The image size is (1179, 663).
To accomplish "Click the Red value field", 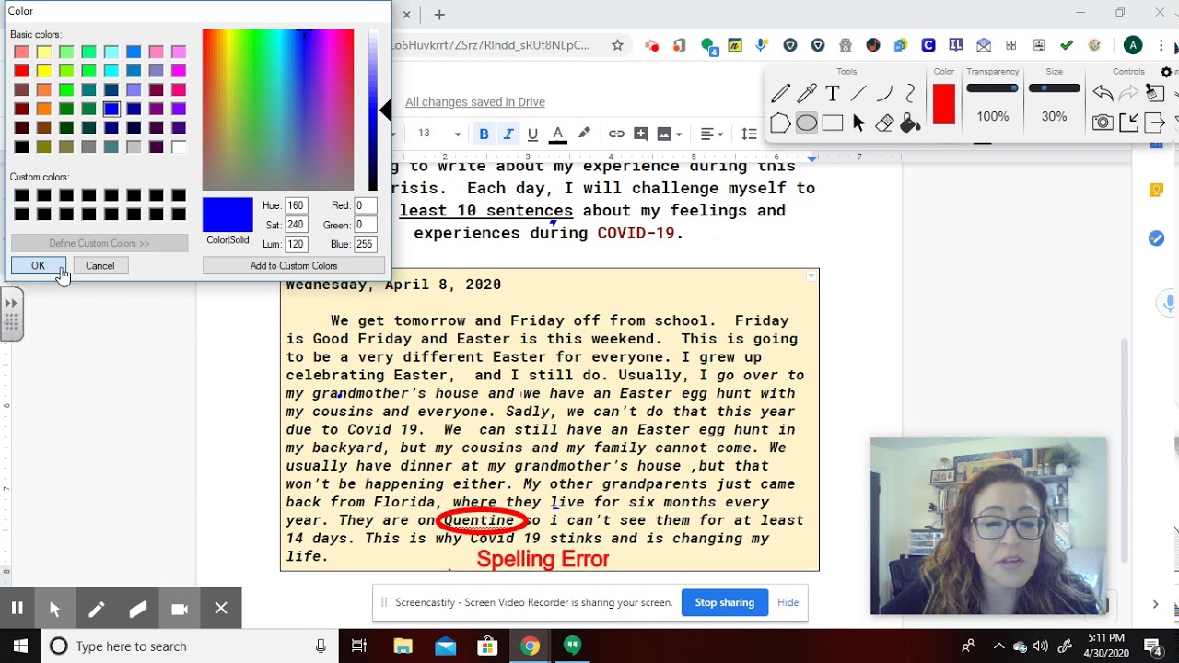I will [x=365, y=205].
